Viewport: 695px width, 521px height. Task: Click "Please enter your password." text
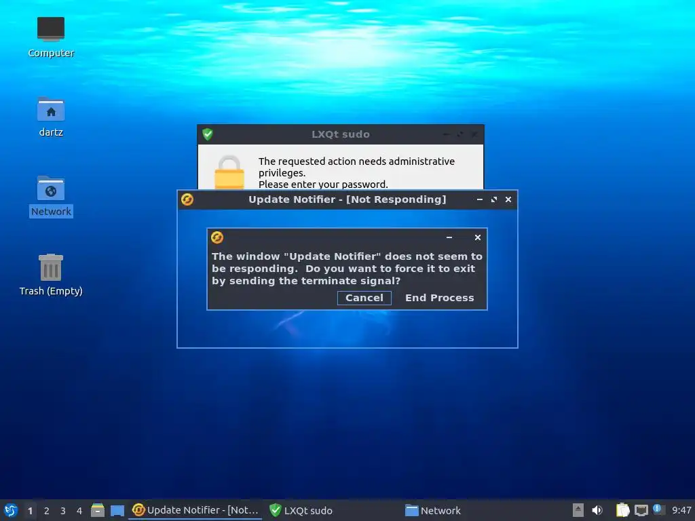pos(323,185)
